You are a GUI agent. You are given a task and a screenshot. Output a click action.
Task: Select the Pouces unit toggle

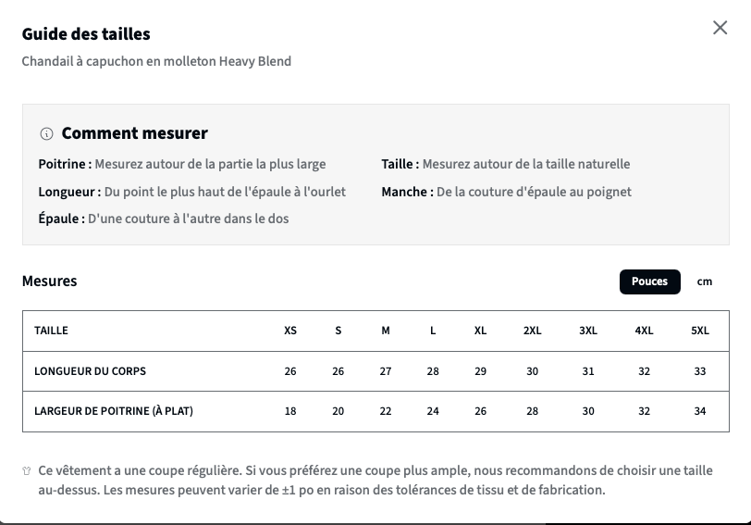649,281
